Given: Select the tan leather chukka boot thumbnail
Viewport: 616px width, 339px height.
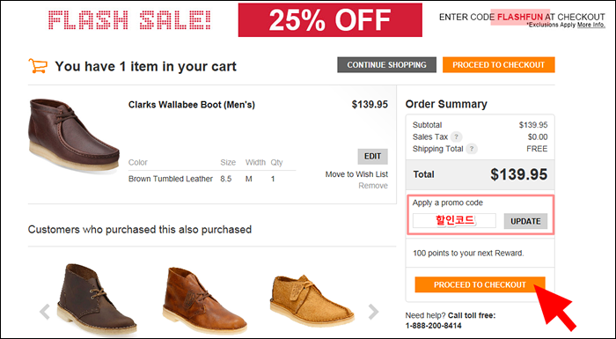Looking at the screenshot, I should tap(204, 300).
